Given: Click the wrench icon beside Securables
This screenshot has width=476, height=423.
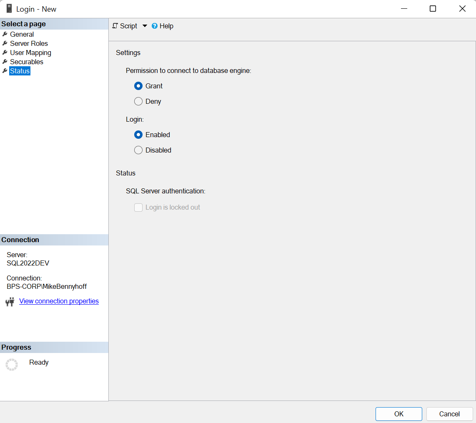Looking at the screenshot, I should coord(5,62).
